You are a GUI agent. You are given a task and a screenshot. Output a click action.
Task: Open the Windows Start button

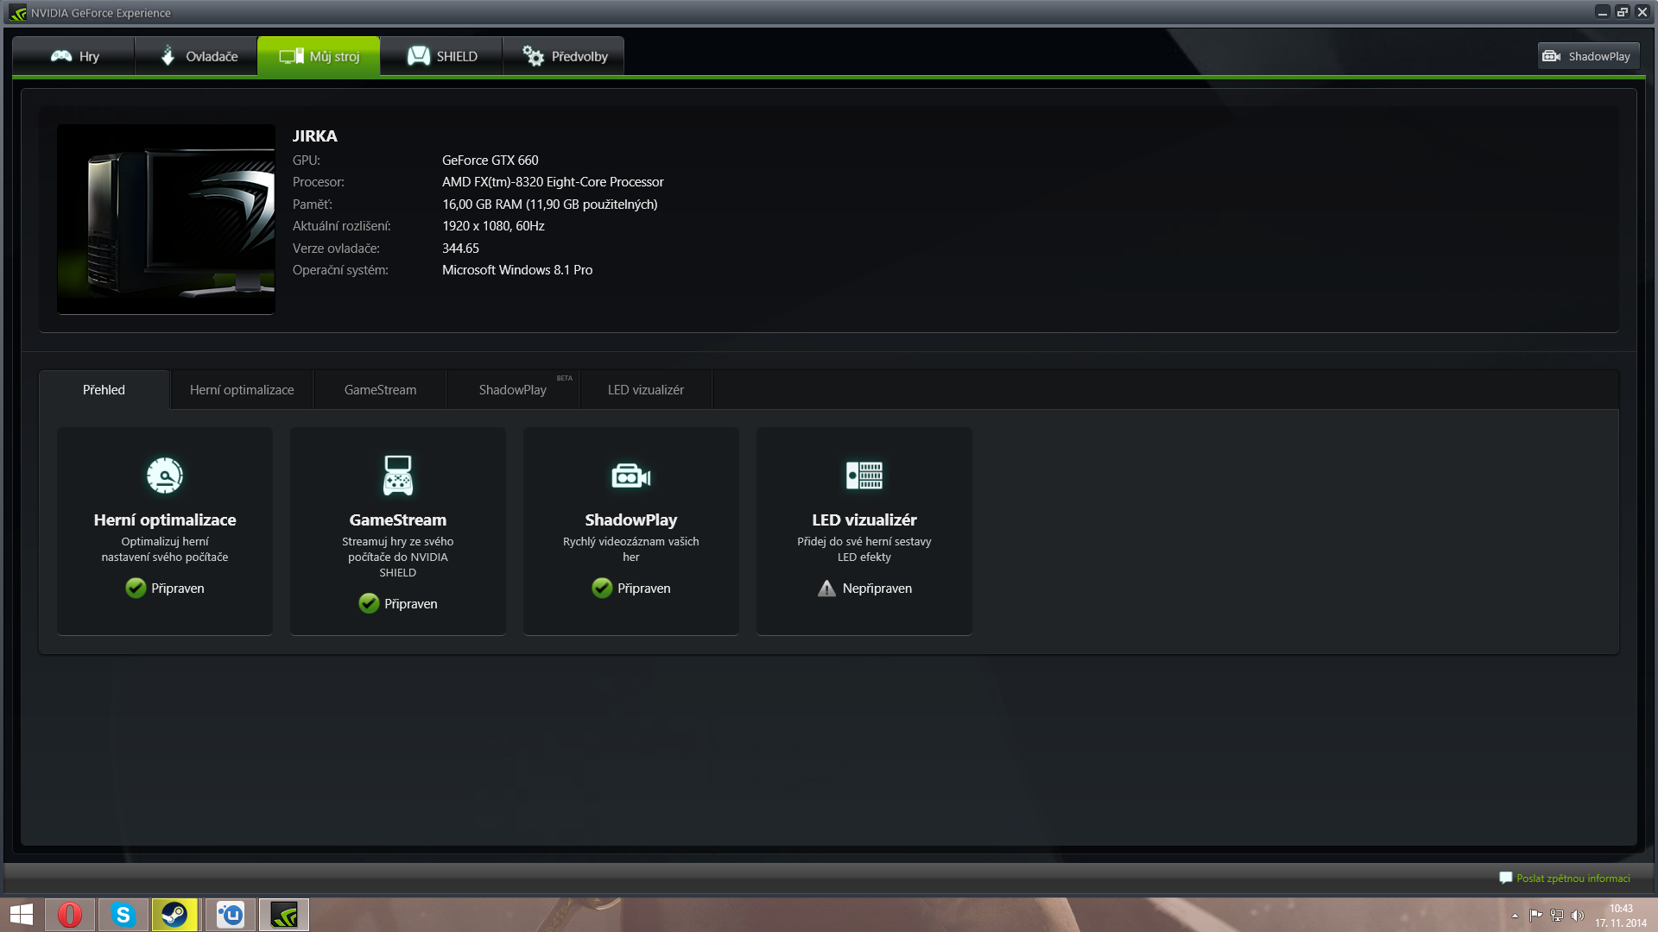(22, 915)
